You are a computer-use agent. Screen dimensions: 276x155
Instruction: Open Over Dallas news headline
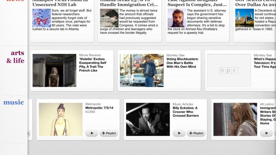[255, 3]
